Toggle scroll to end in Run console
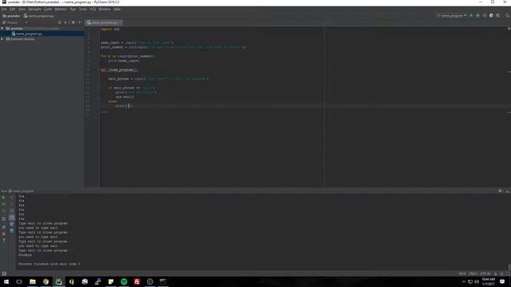Screen dimensions: 511x287 pyautogui.click(x=12, y=218)
